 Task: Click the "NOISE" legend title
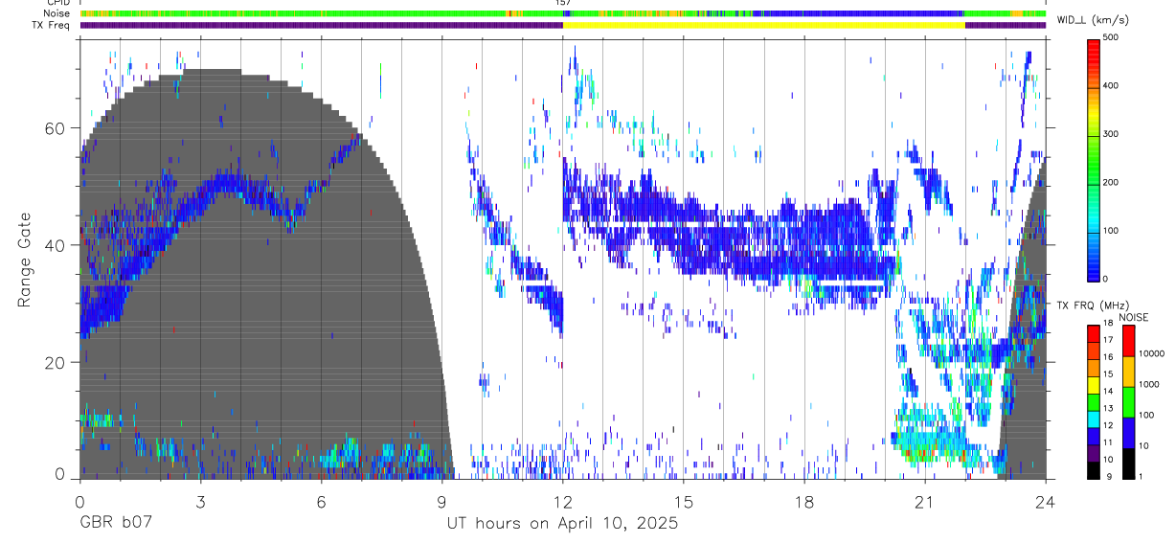click(x=1133, y=317)
